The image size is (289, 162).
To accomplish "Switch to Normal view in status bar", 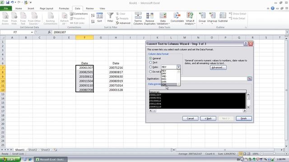I will click(x=241, y=154).
